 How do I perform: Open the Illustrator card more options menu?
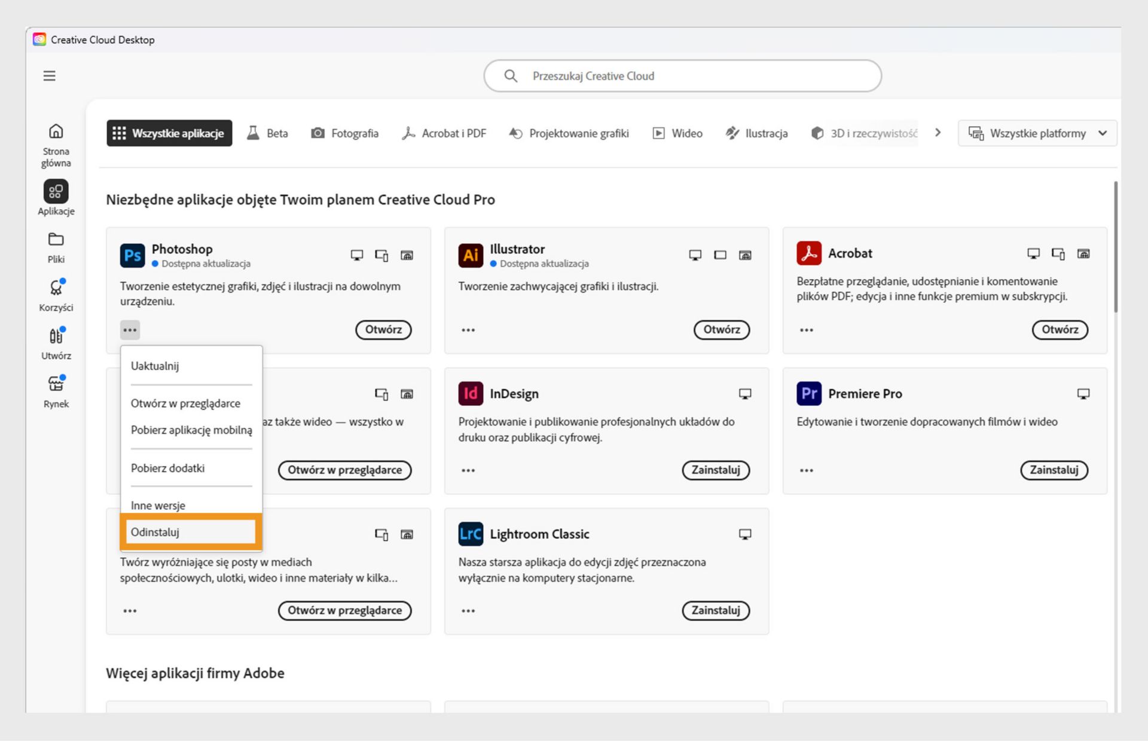pyautogui.click(x=468, y=329)
